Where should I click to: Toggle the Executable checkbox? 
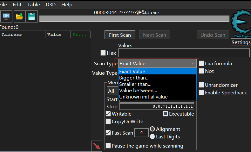coord(165,114)
